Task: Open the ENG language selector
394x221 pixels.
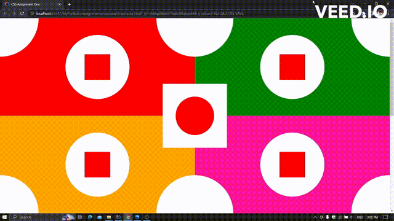Action: (360, 217)
